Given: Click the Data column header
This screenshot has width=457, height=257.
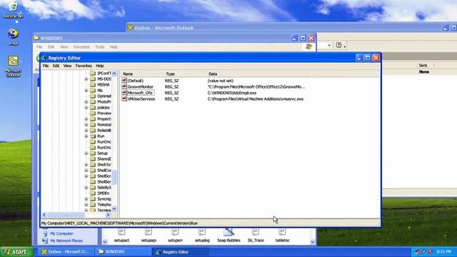Looking at the screenshot, I should (x=257, y=74).
